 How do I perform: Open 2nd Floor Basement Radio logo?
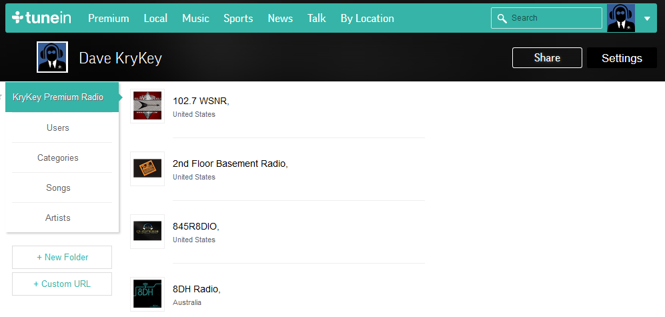tap(147, 169)
